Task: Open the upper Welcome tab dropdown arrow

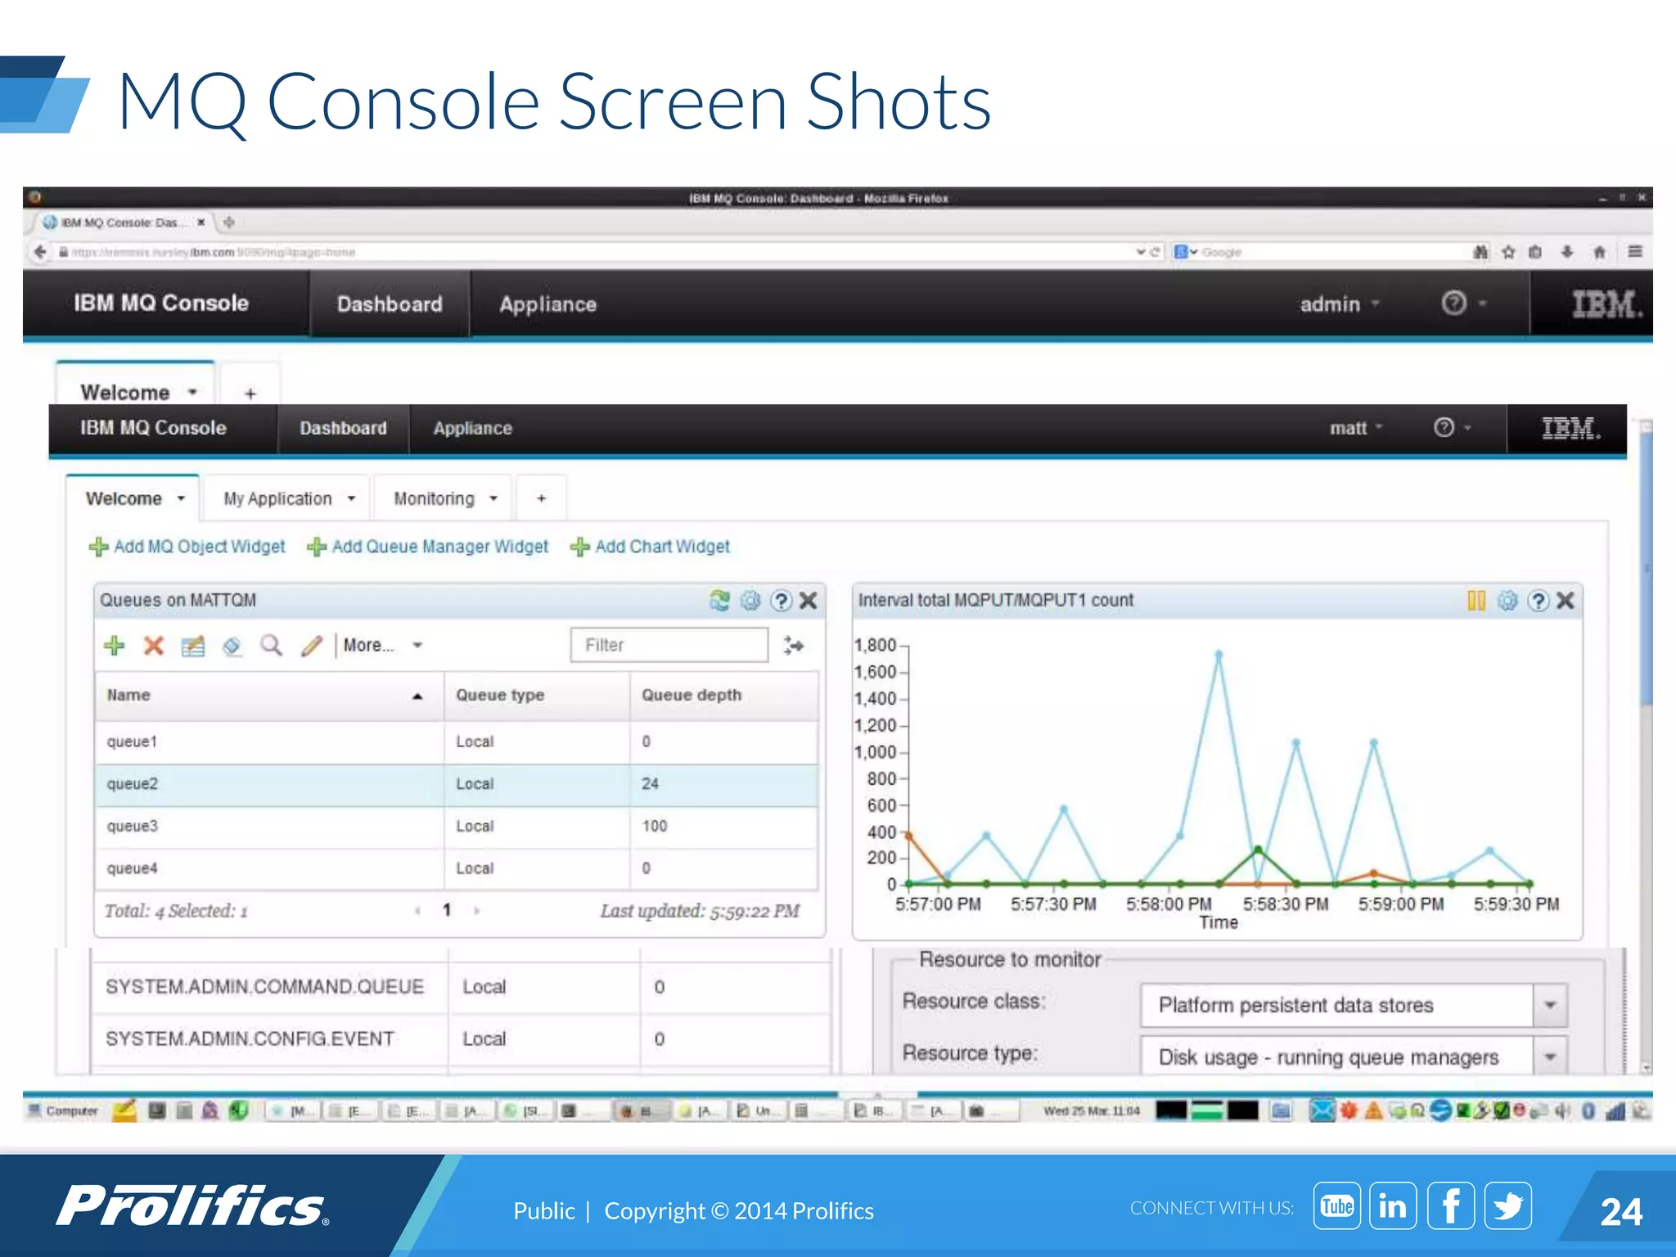Action: (x=192, y=392)
